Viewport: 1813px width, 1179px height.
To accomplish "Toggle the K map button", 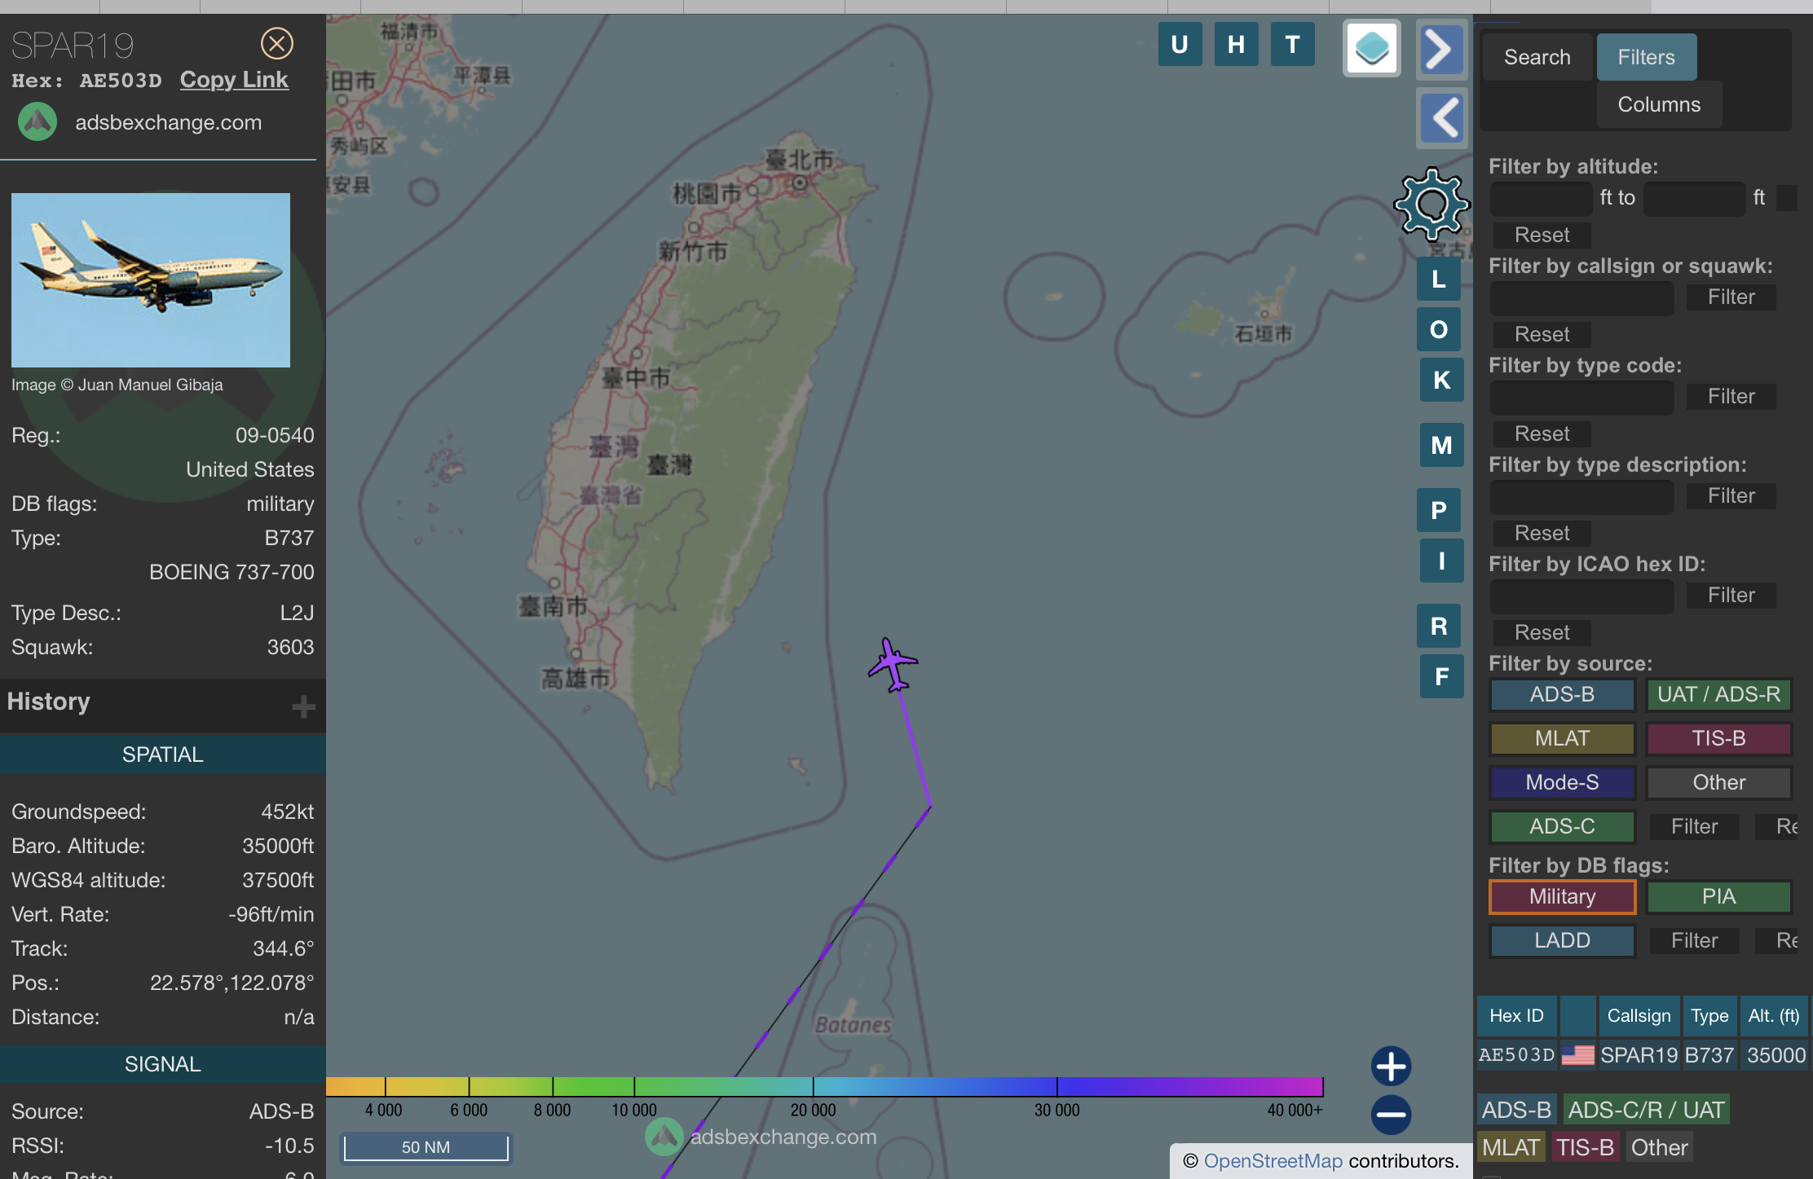I will tap(1441, 381).
